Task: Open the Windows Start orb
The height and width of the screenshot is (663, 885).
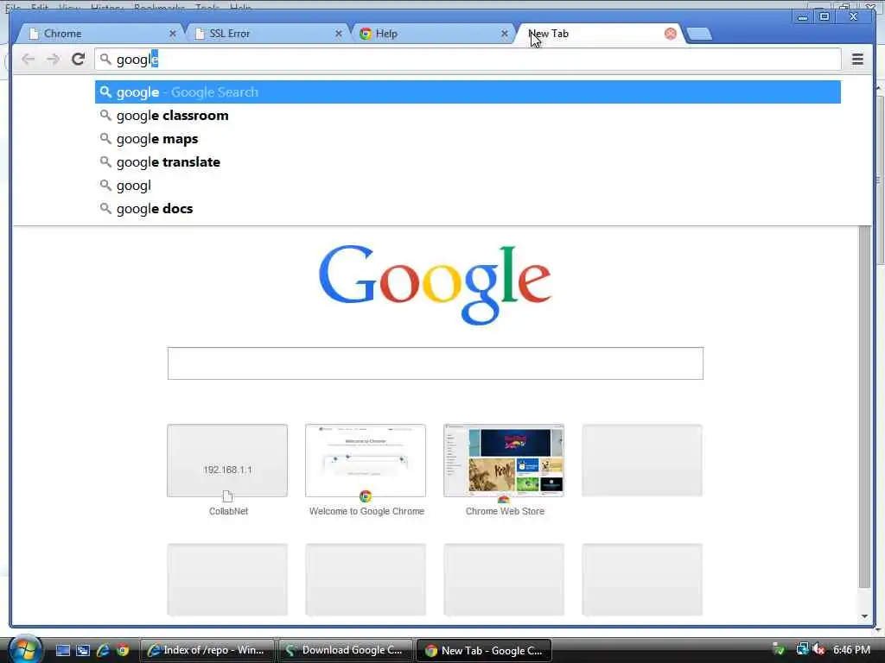Action: coord(25,649)
